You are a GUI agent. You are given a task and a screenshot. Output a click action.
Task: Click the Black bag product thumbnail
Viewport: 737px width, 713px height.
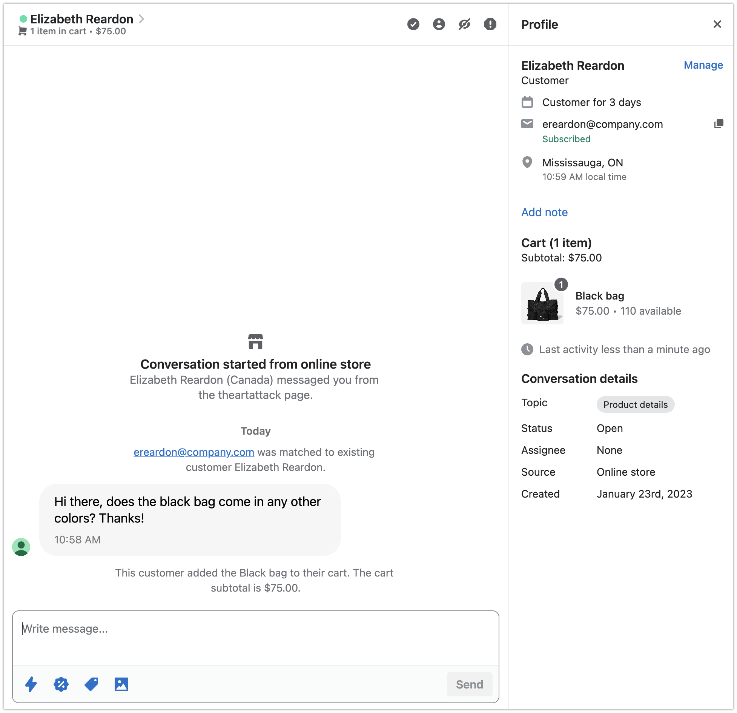[542, 303]
